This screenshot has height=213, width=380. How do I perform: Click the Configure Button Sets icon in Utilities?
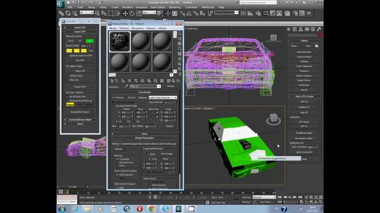coord(316,46)
